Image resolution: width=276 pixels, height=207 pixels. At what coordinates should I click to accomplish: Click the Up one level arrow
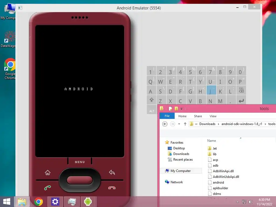coord(185,124)
